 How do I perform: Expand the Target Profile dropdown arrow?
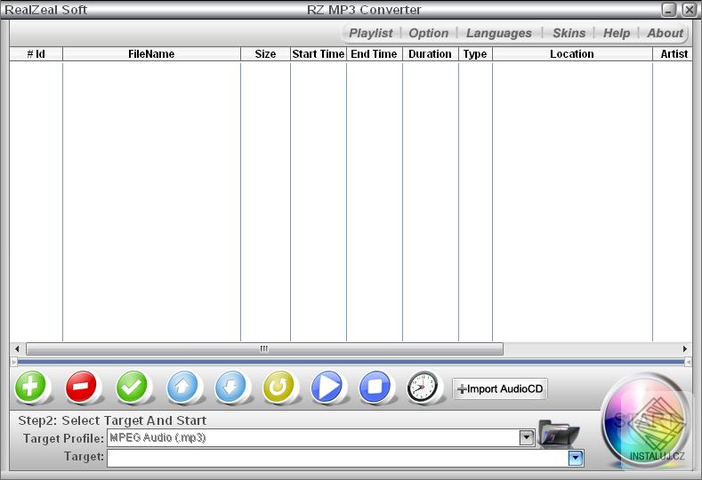click(527, 437)
